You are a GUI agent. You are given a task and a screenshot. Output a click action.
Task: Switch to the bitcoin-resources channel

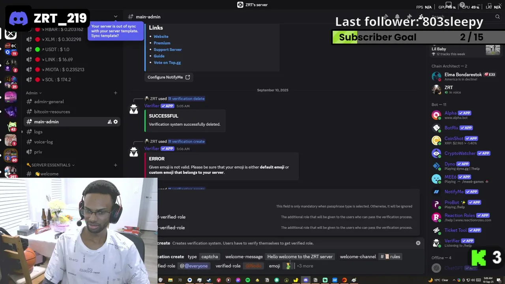click(x=52, y=112)
